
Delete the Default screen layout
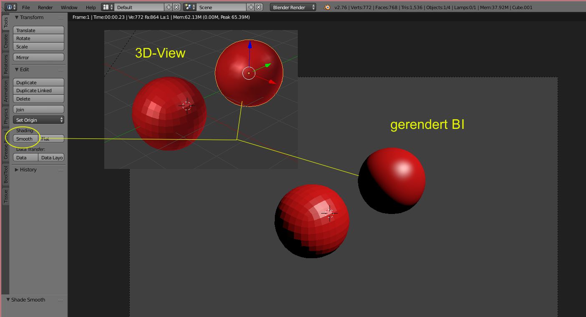coord(176,7)
